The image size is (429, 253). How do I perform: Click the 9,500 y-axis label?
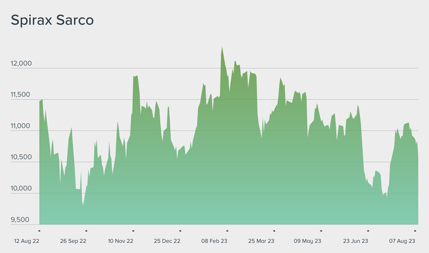click(x=23, y=220)
